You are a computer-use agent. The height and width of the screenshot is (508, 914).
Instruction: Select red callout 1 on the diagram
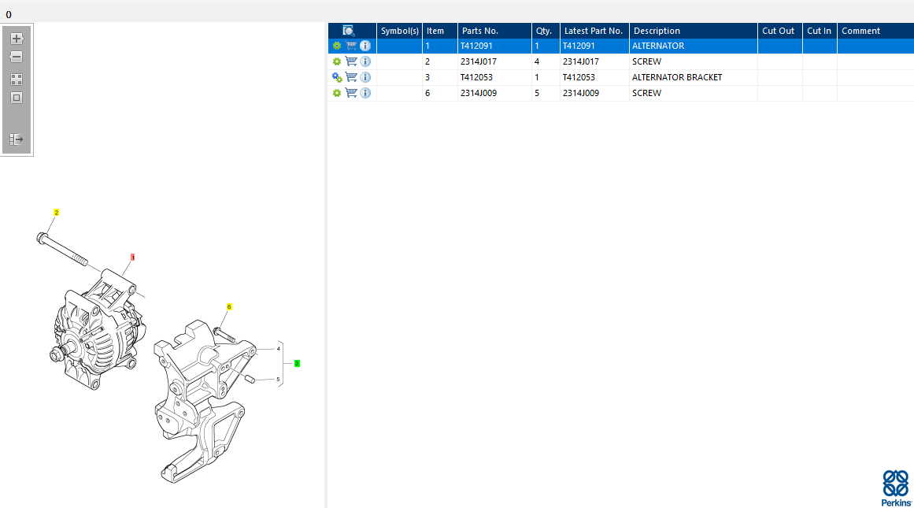click(133, 258)
